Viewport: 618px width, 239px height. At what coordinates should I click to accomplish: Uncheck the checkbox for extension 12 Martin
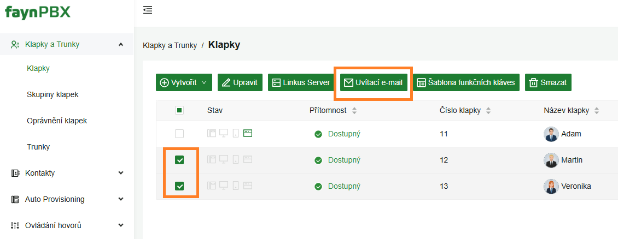click(x=179, y=160)
